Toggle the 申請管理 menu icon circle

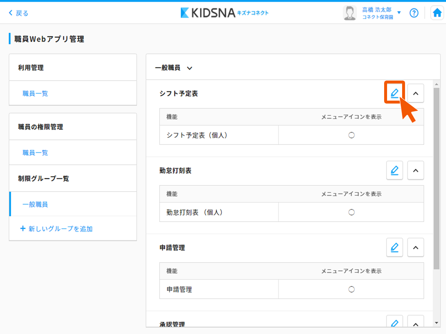(351, 289)
